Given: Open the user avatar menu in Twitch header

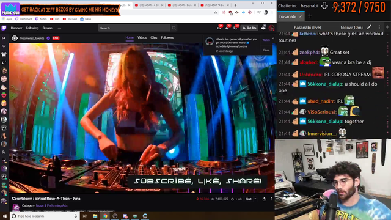Looking at the screenshot, I should [271, 28].
